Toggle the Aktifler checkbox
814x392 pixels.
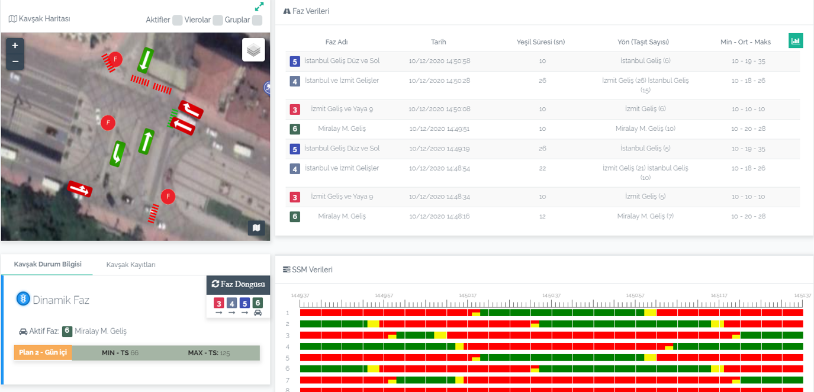177,20
